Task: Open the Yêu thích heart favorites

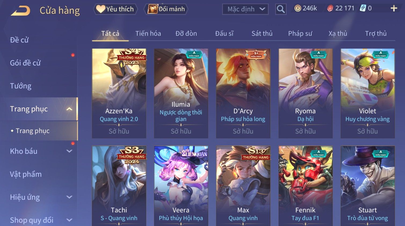Action: pos(115,9)
